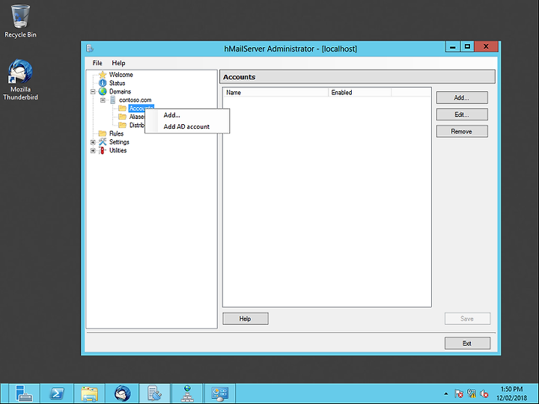Open File Explorer from the taskbar
This screenshot has width=539, height=404.
89,394
